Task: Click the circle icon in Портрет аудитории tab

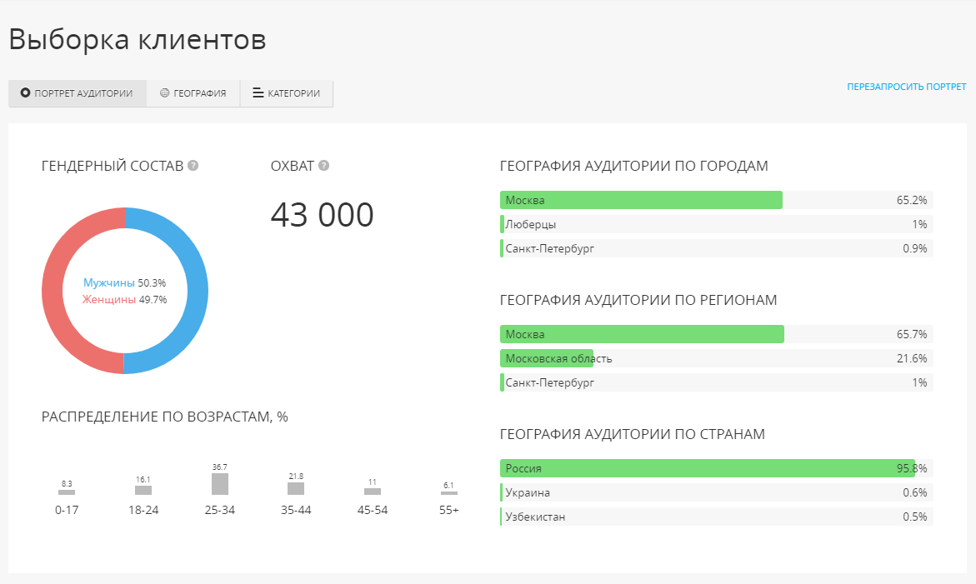Action: pos(25,92)
